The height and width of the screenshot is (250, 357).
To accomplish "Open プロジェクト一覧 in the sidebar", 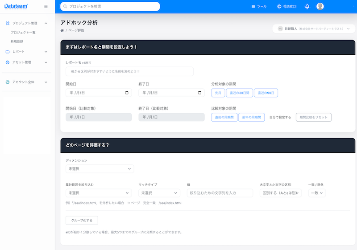I will 23,33.
